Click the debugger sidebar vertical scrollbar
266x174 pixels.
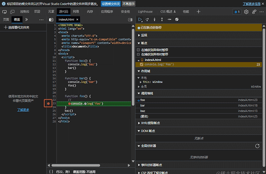click(264, 97)
